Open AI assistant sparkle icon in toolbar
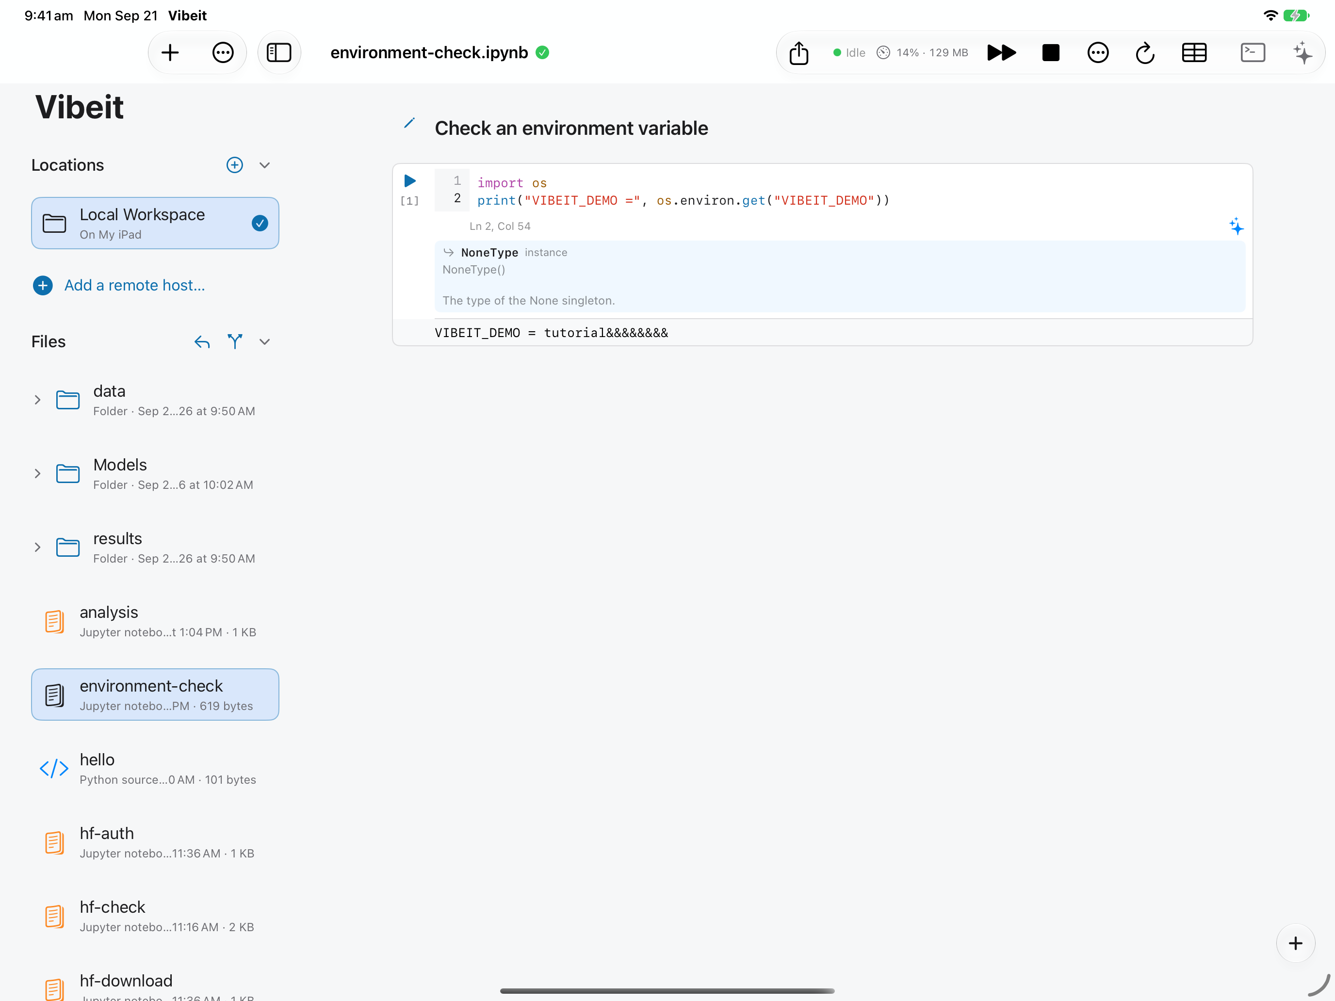 1302,52
